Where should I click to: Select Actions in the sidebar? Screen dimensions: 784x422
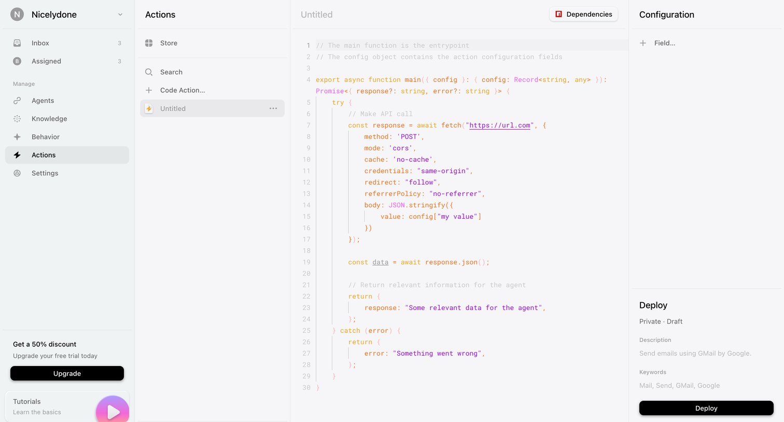[x=67, y=155]
